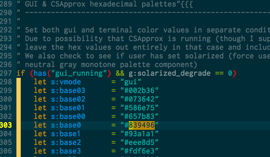Screen dimensions: 270x157
Task: Click the hex value "#586e75"
Action: [139, 108]
